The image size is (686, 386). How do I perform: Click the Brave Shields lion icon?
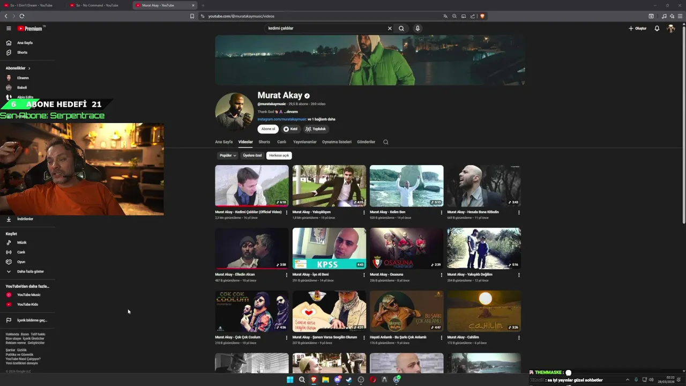[482, 16]
